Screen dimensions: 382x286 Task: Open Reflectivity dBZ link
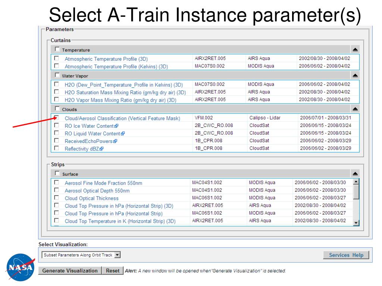[82, 149]
